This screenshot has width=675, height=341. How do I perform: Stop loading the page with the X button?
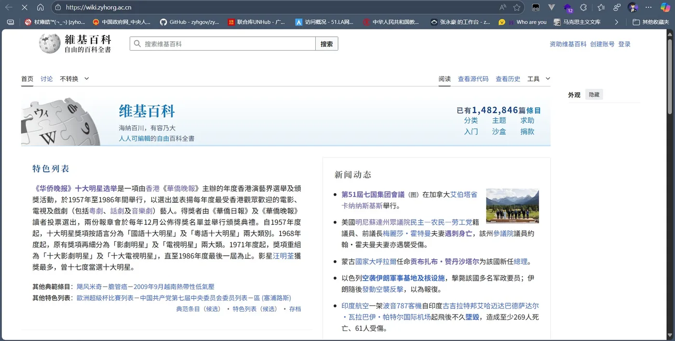(25, 7)
